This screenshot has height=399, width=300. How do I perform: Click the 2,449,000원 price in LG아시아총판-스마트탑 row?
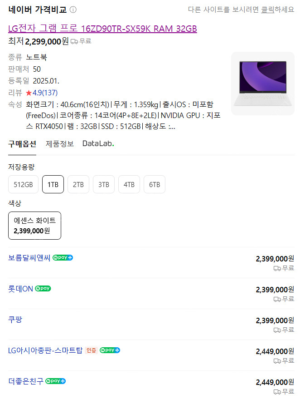point(275,351)
